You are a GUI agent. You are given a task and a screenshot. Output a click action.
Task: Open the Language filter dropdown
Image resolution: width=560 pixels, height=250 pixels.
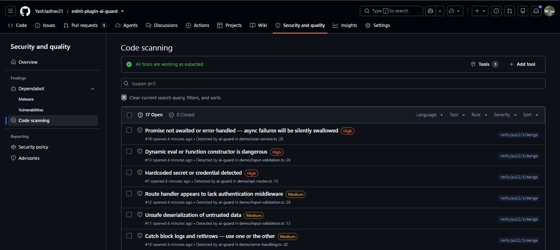pyautogui.click(x=429, y=115)
